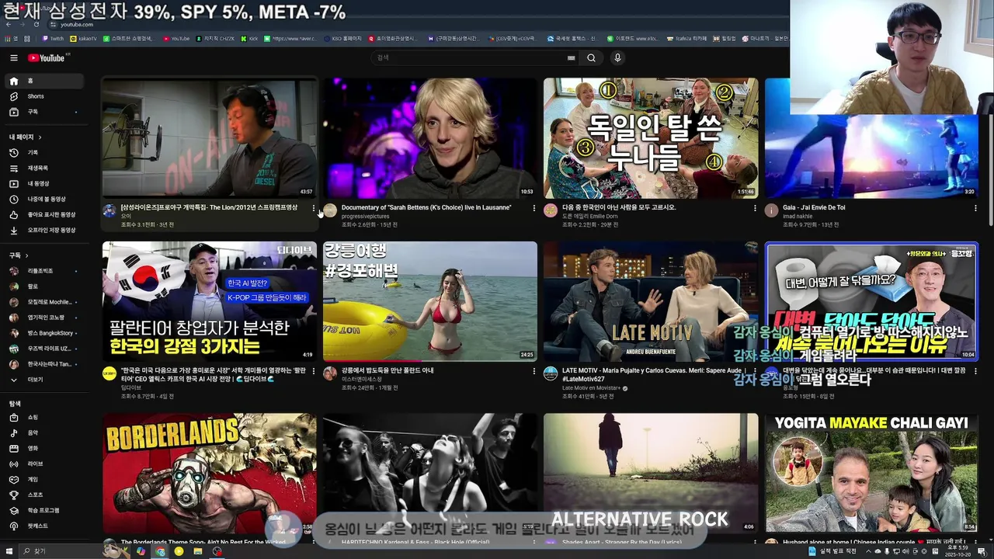The height and width of the screenshot is (559, 994).
Task: Click the search magnifier button
Action: click(591, 57)
